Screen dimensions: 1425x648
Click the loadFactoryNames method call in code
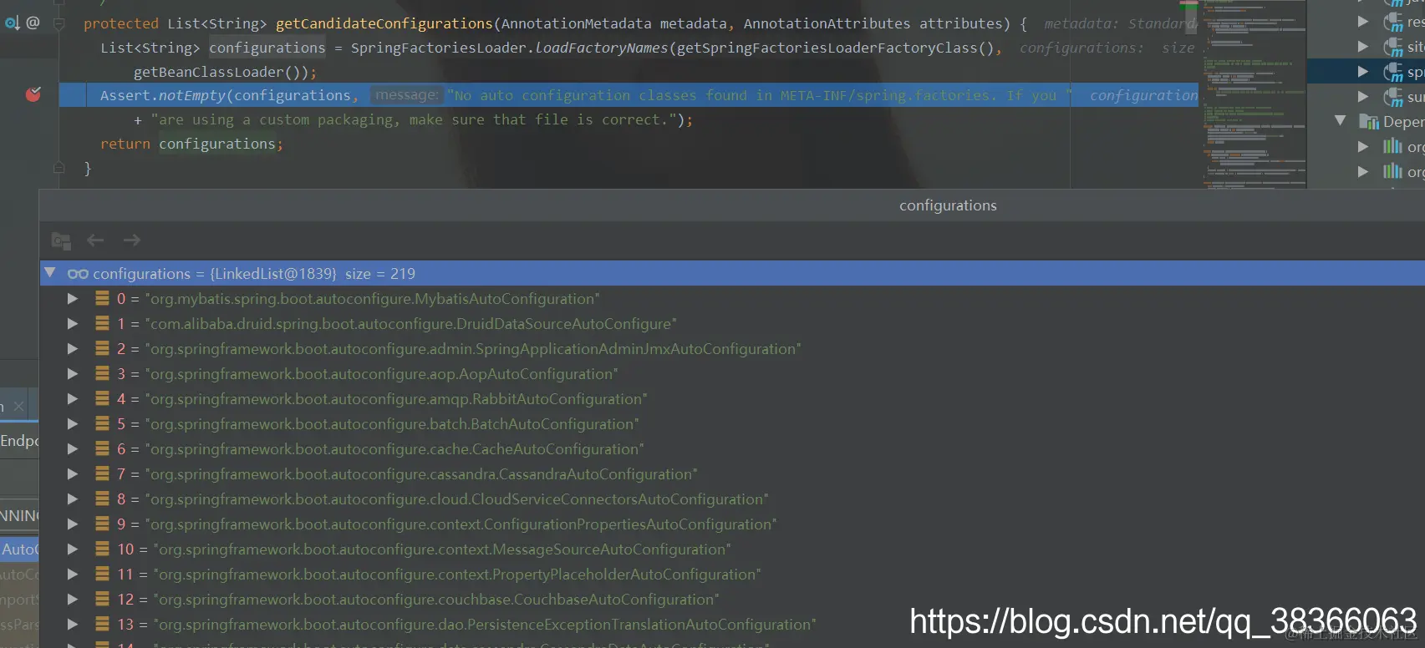pos(602,48)
